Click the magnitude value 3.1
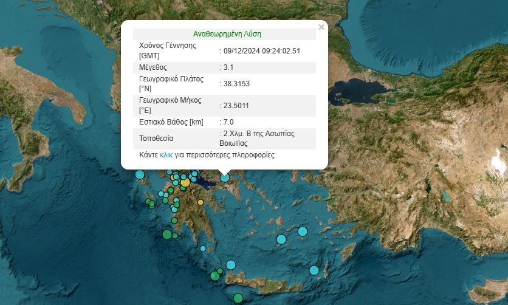This screenshot has height=305, width=508. [228, 67]
